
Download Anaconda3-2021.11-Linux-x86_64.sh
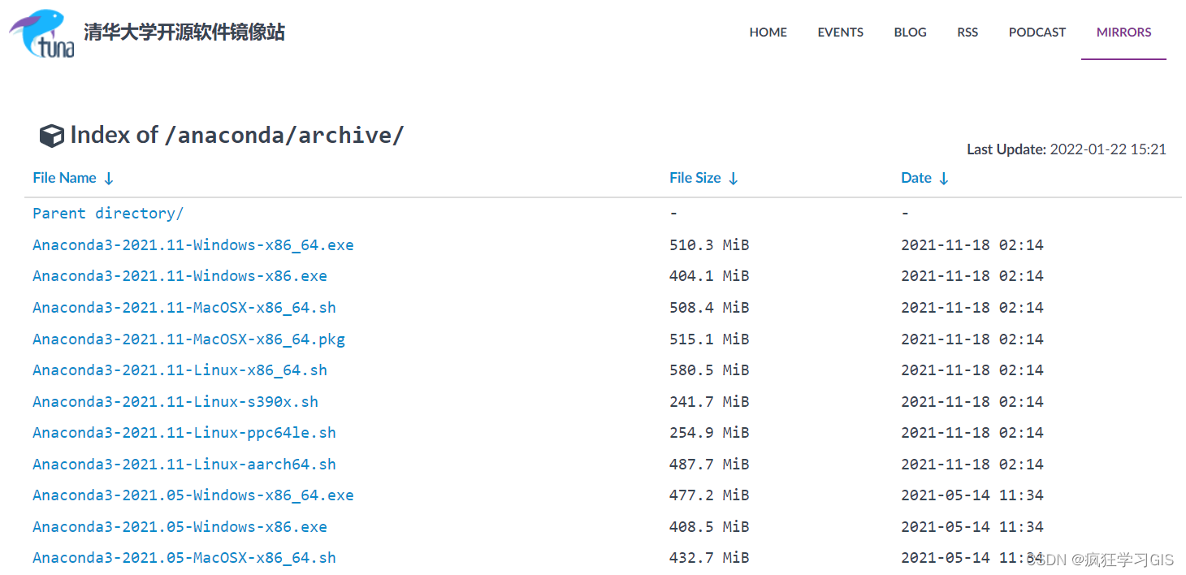pos(180,370)
